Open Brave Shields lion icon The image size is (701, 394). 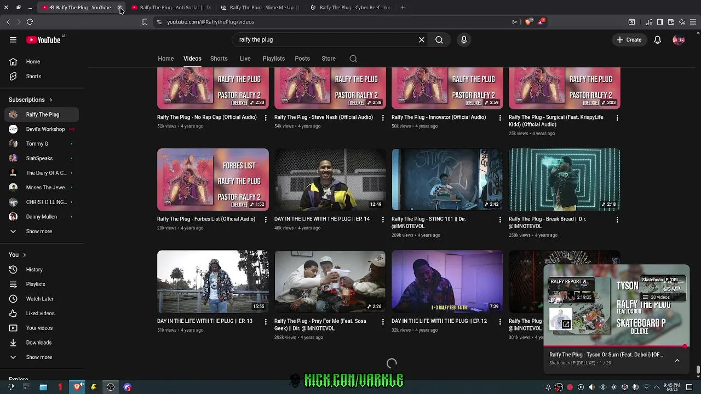[x=528, y=22]
